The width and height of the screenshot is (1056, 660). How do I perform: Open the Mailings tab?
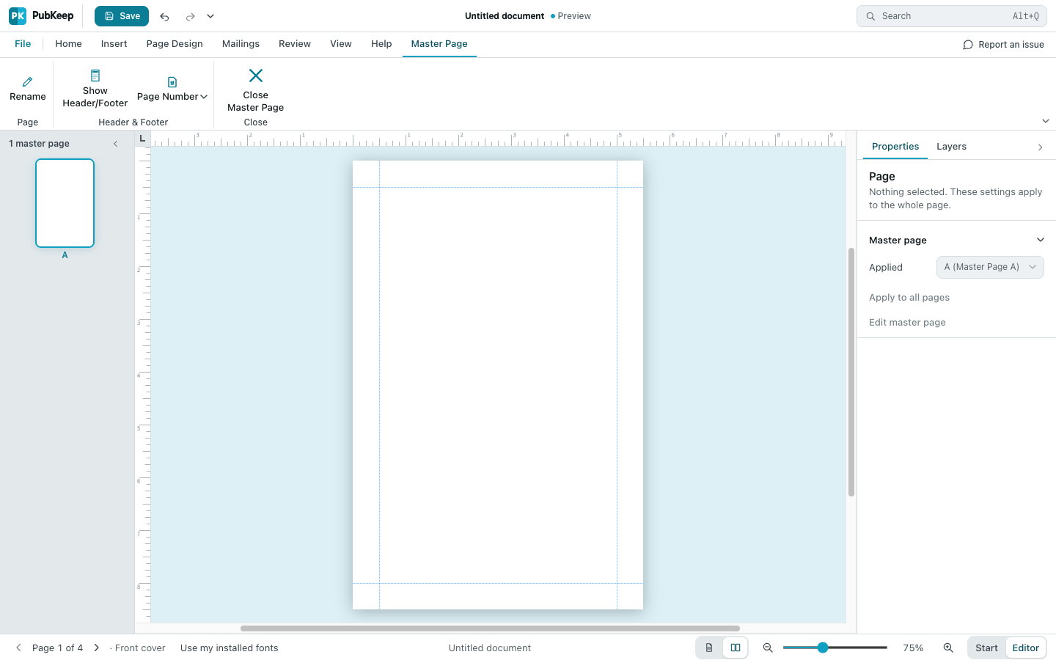pyautogui.click(x=241, y=44)
